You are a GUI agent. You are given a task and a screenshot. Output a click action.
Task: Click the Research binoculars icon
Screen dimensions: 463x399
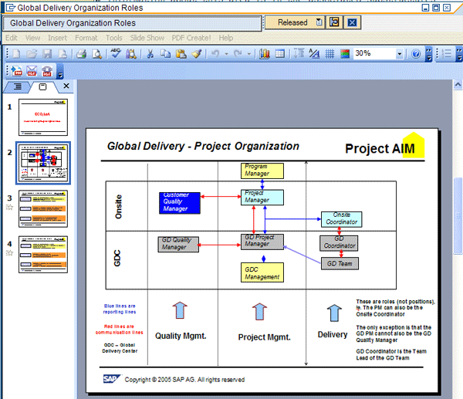tap(131, 54)
